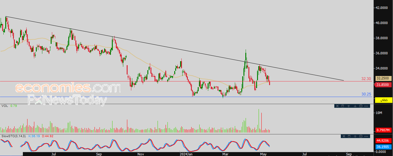The height and width of the screenshot is (156, 393).
Task: Select the red 31.8500 price tag
Action: point(383,85)
